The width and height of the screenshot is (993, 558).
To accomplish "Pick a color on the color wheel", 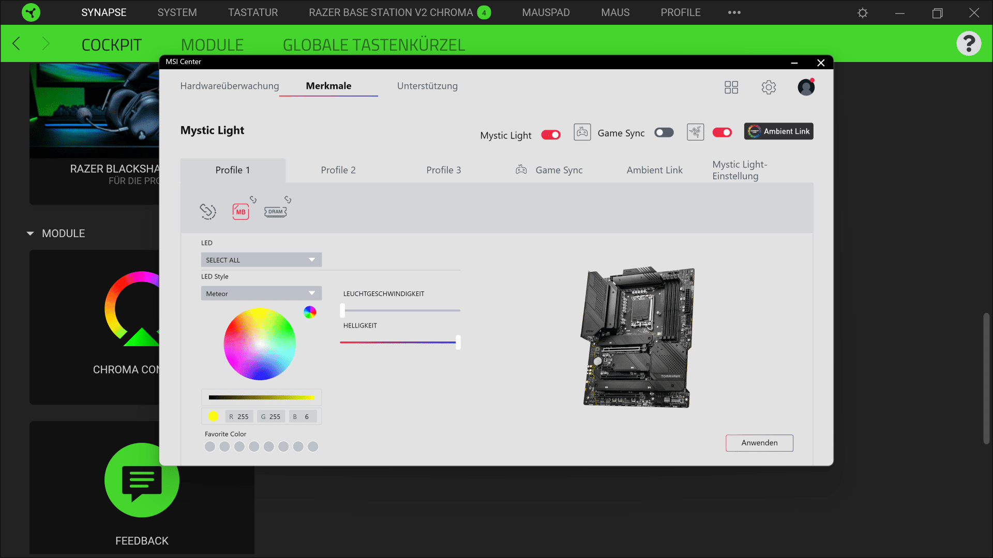I will 260,344.
